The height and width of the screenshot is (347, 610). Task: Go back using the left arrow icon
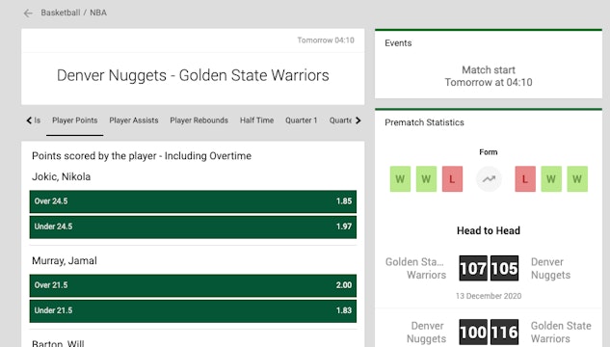click(x=28, y=13)
